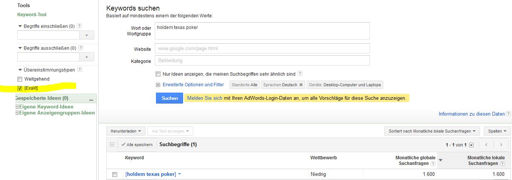Check the Nur Ideen anzeigen checkbox

click(x=158, y=74)
